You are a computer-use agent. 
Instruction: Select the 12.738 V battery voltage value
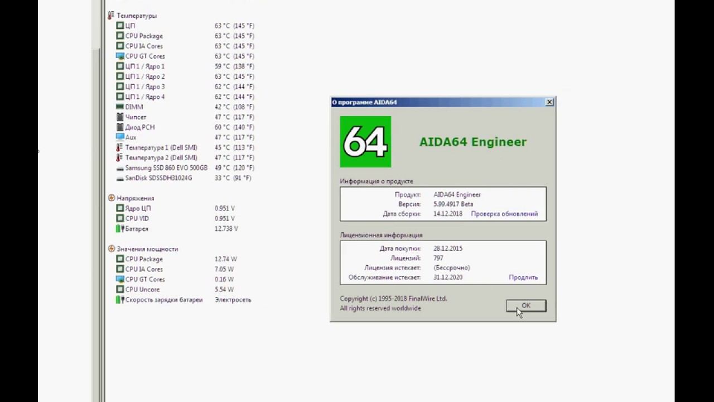[x=226, y=229]
